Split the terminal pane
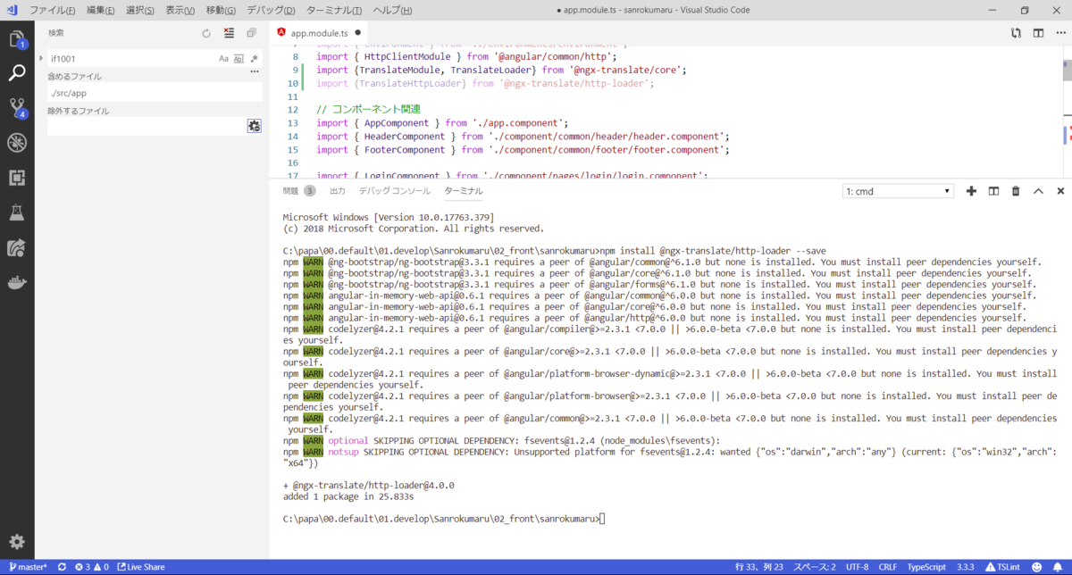The height and width of the screenshot is (575, 1072). tap(993, 191)
